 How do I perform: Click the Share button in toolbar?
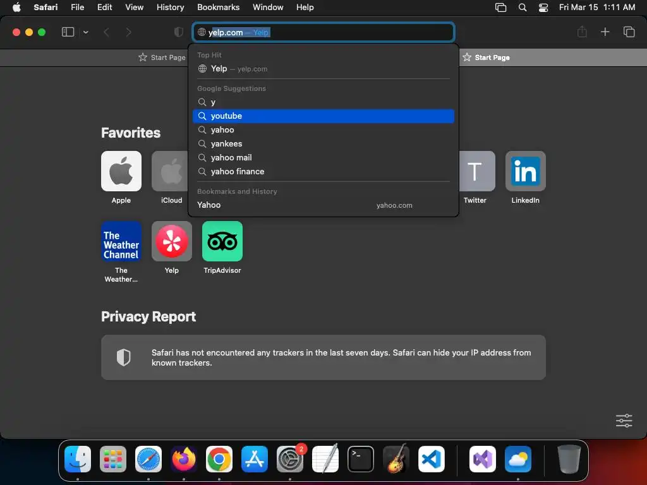click(x=582, y=32)
